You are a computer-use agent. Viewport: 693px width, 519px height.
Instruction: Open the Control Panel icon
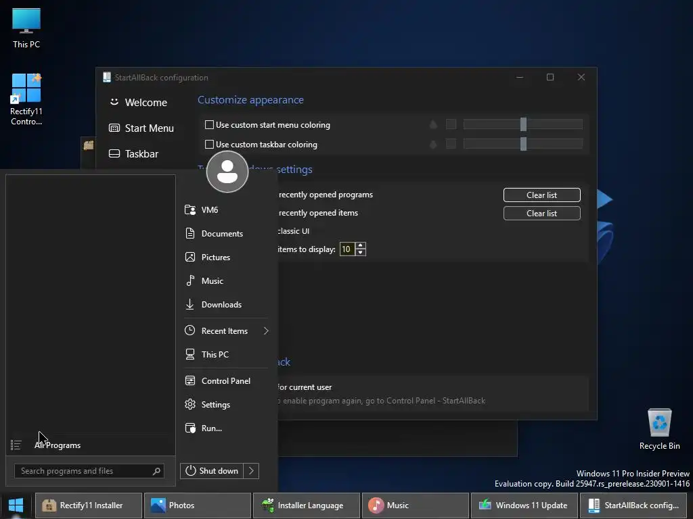click(x=190, y=380)
